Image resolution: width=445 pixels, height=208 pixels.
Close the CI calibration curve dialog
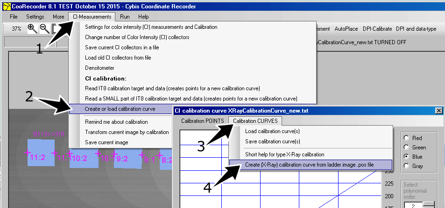[439, 111]
